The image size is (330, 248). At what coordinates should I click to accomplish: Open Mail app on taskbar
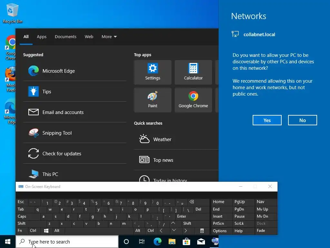point(201,242)
